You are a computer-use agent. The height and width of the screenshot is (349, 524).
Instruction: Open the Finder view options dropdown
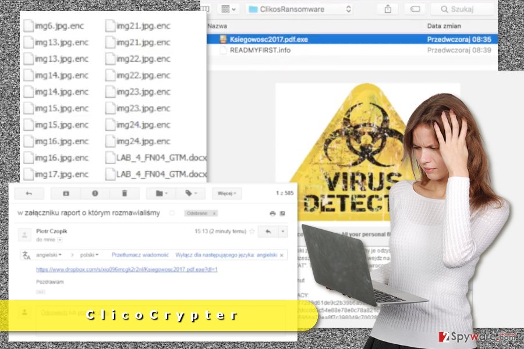pos(228,9)
